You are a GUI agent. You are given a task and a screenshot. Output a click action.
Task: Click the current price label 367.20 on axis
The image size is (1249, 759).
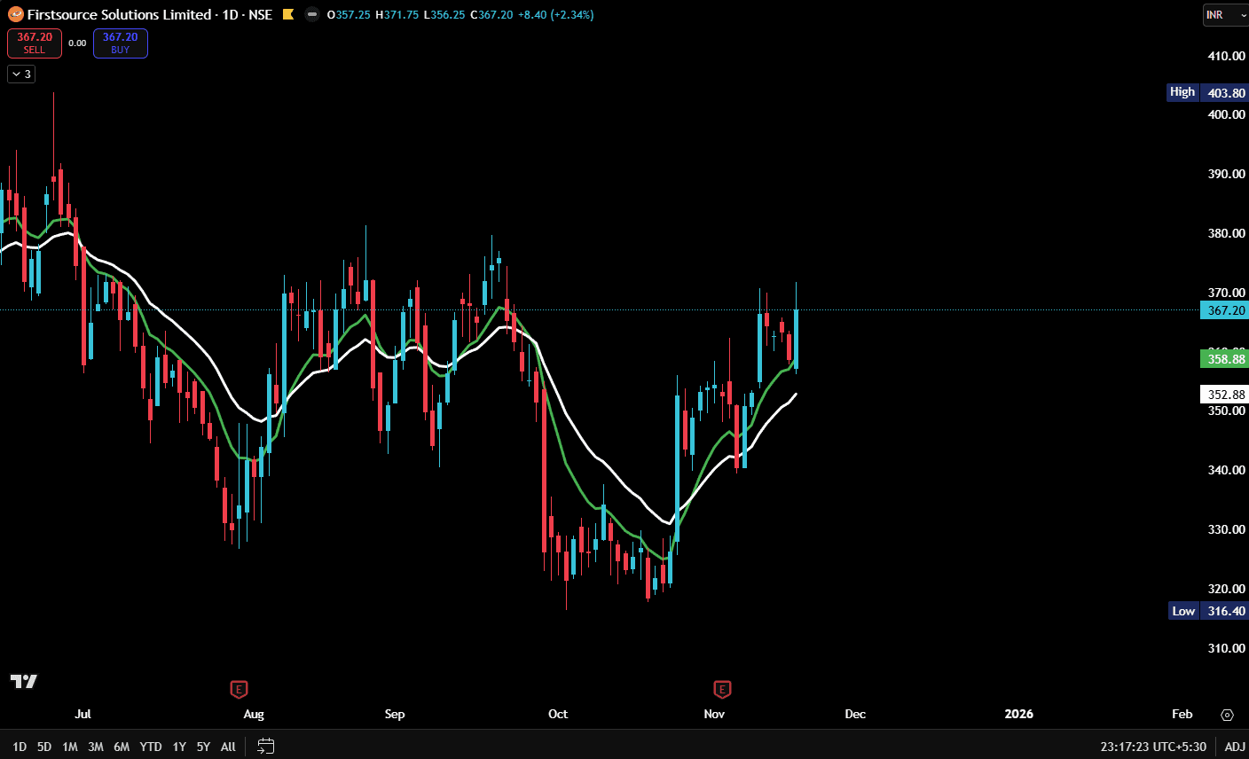click(x=1225, y=310)
